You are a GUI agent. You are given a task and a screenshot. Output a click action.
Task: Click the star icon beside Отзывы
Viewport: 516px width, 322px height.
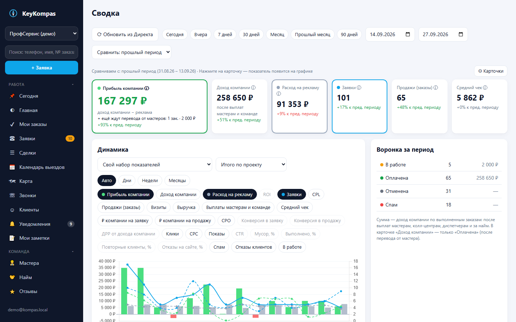tap(12, 291)
